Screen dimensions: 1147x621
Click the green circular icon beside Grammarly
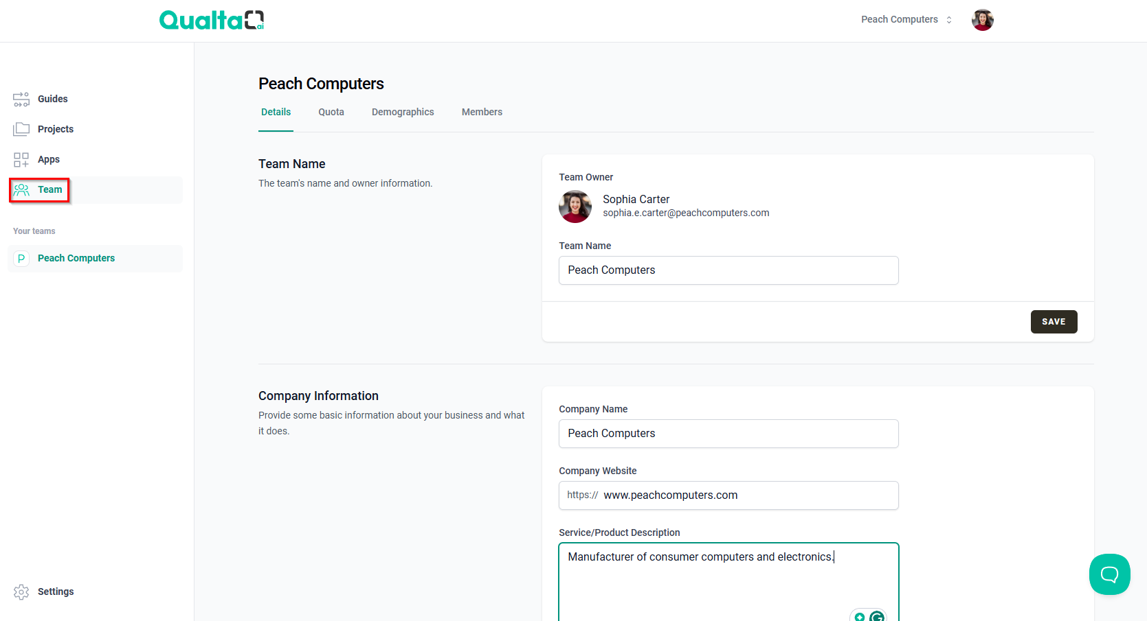click(860, 617)
